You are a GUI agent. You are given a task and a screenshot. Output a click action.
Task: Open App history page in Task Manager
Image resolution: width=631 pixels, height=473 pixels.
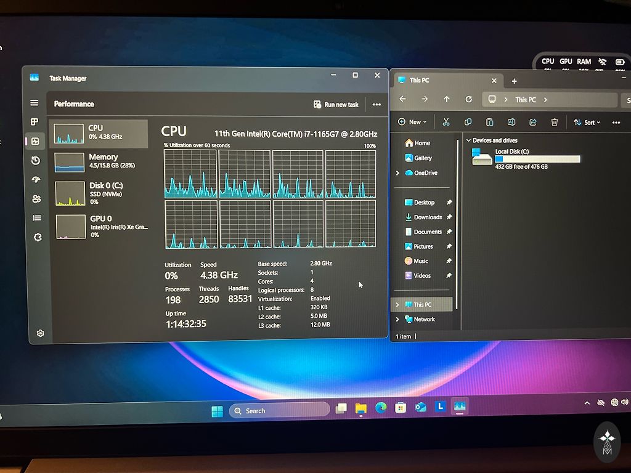35,160
